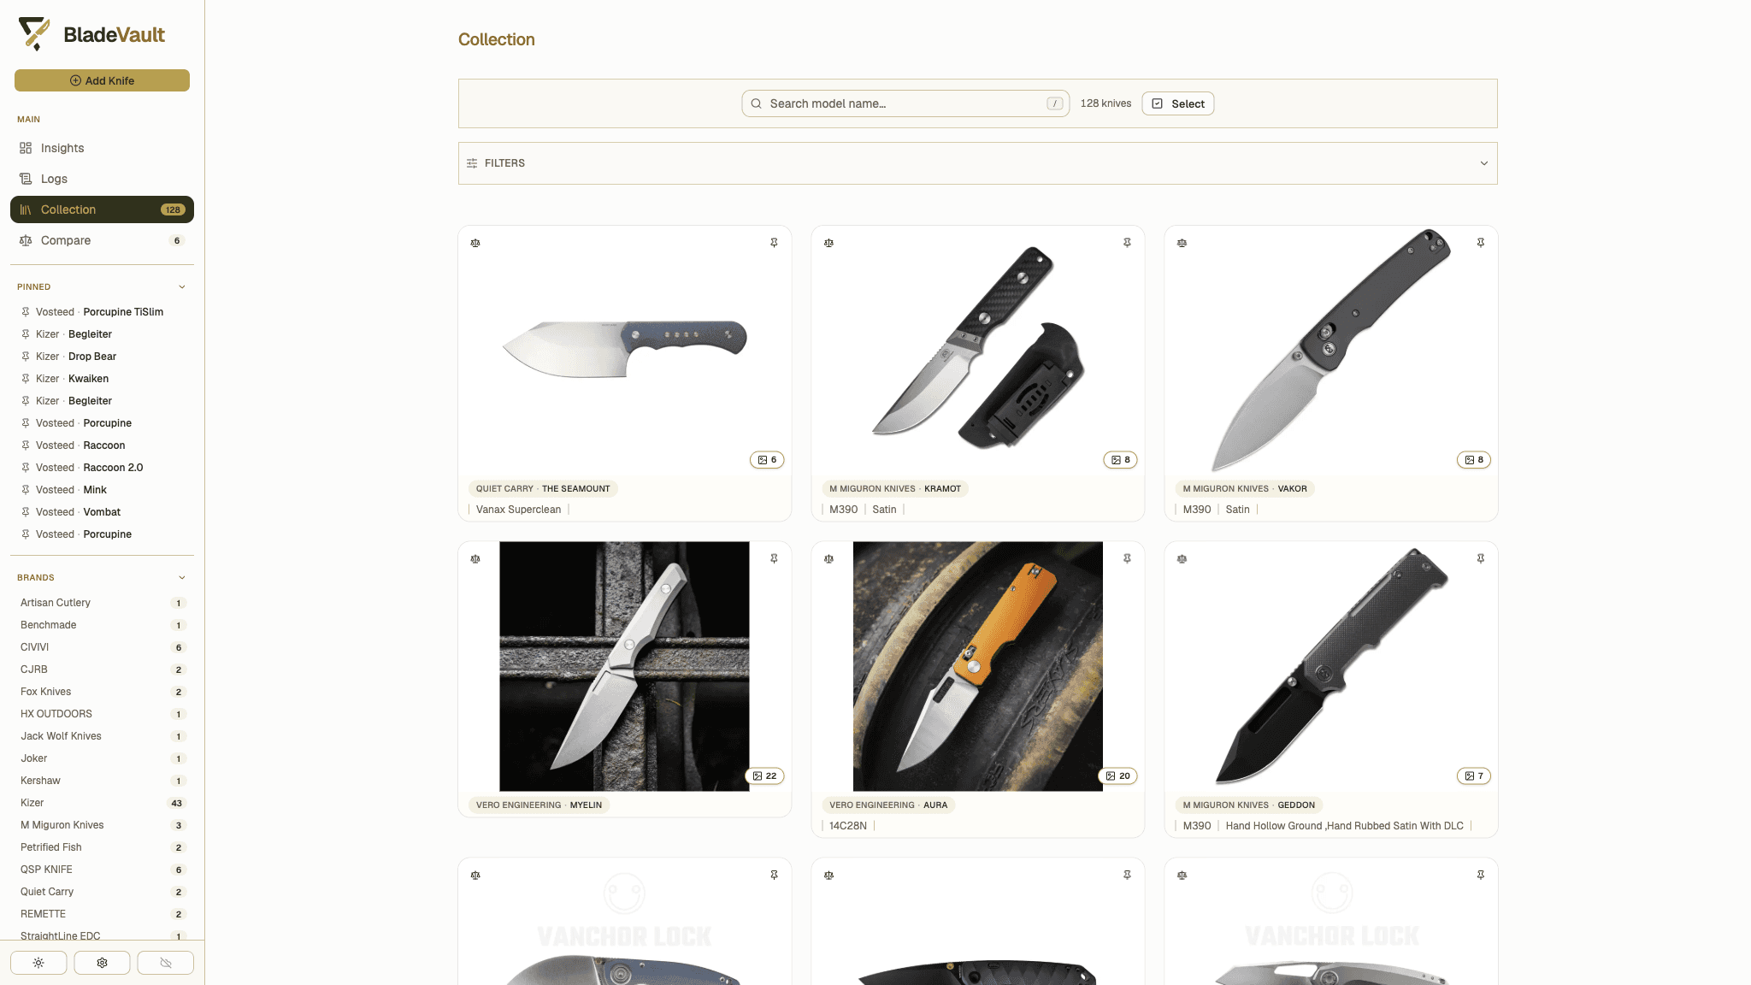This screenshot has width=1751, height=985.
Task: Pin the Aura knife card
Action: (x=1127, y=558)
